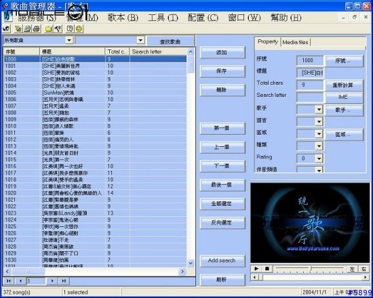Screen dimensions: 373x298
Task: Select song row 1005 [SunMan]
Action: click(x=95, y=93)
